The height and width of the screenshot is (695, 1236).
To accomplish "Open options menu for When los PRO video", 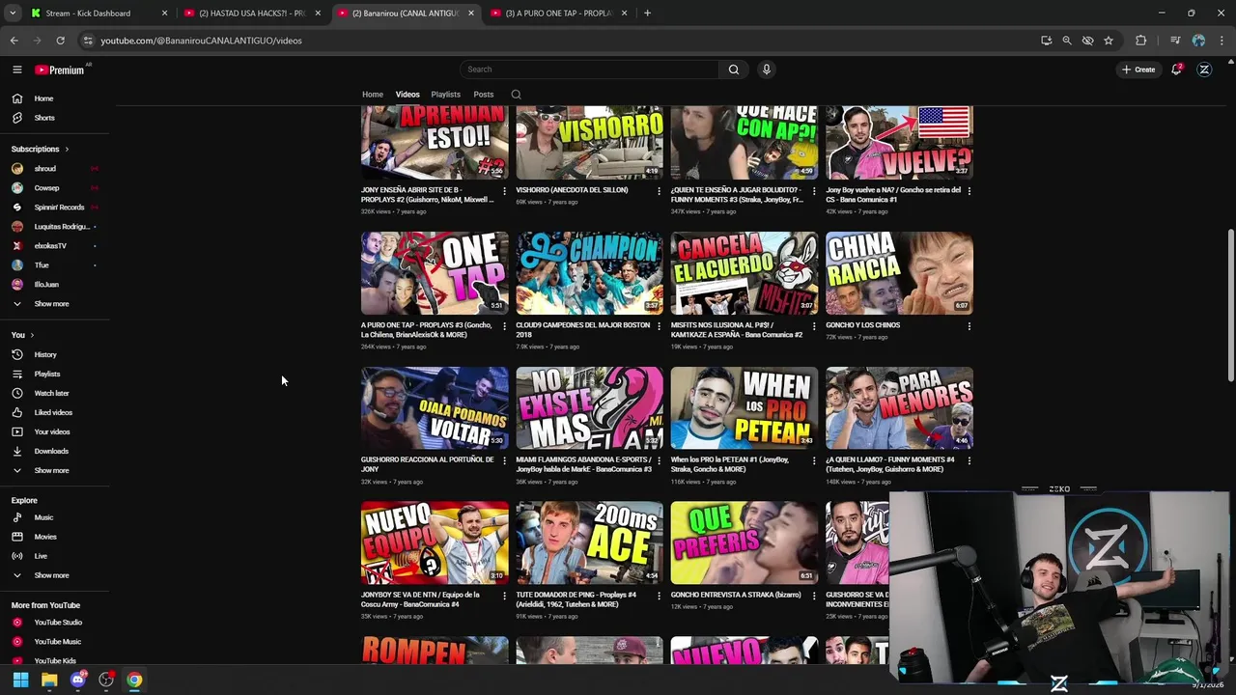I will click(x=814, y=460).
